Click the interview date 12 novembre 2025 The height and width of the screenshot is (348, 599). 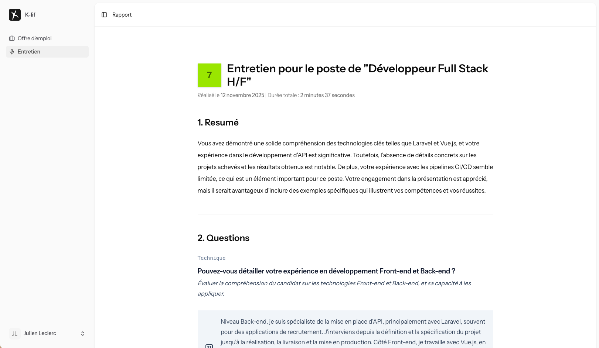(242, 95)
